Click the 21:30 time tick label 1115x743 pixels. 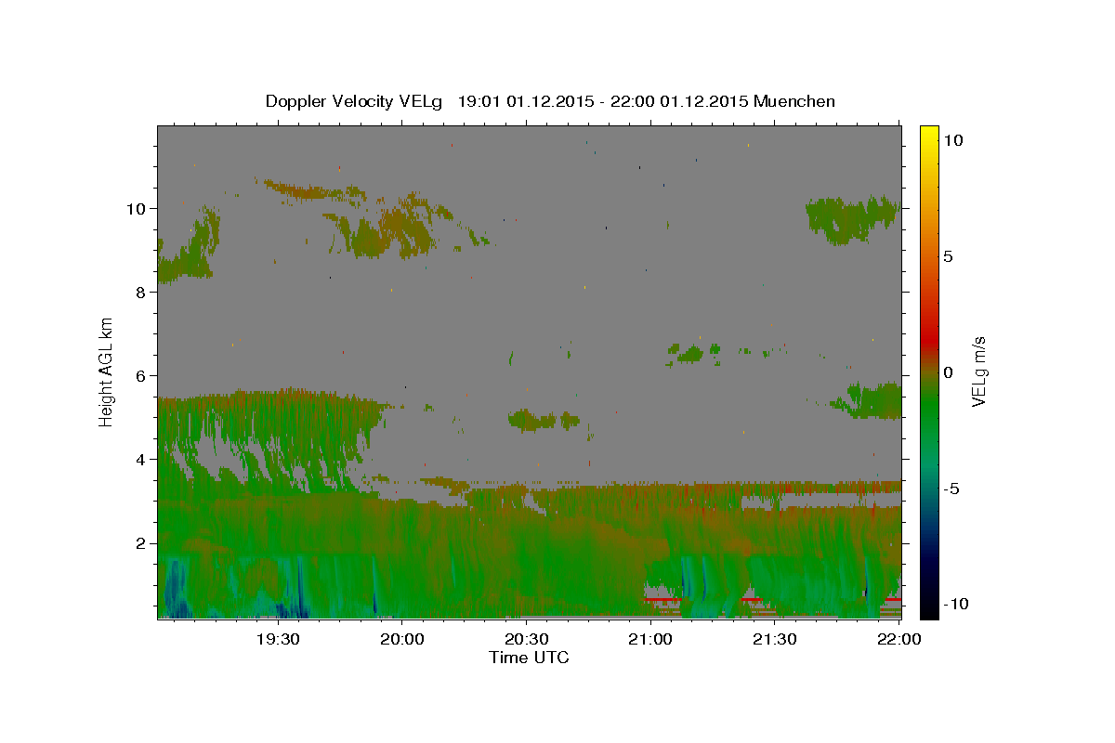[x=774, y=639]
